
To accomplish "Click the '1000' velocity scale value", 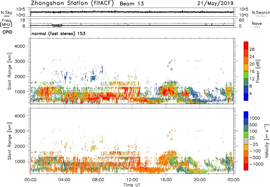I will (254, 118).
